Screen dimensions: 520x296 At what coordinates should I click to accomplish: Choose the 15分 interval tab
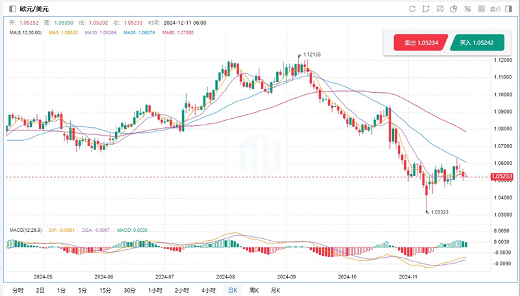[104, 290]
